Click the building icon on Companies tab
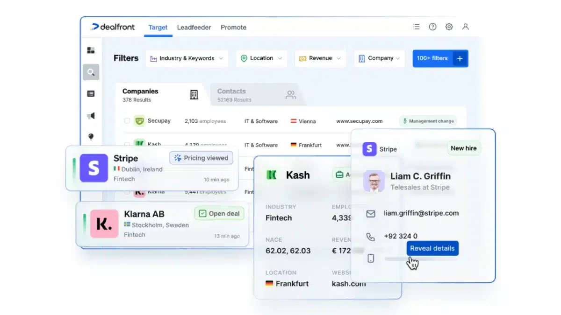 coord(194,95)
